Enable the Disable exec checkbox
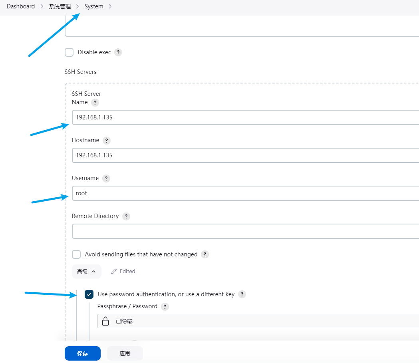The image size is (419, 363). tap(69, 52)
